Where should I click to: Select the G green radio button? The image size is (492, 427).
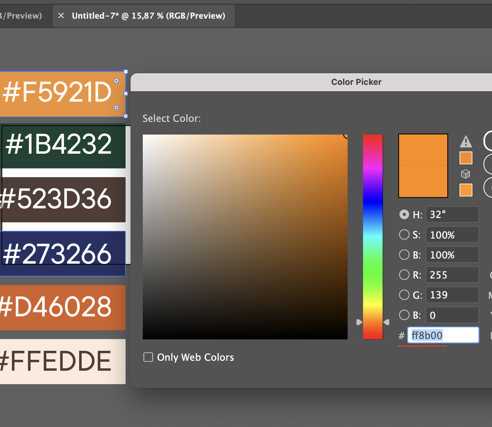tap(404, 295)
